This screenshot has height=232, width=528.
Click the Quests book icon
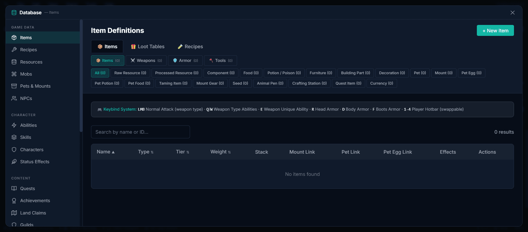click(14, 188)
